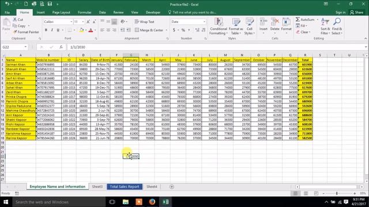This screenshot has width=369, height=207.
Task: Click the Fill Color yellow swatch
Action: [81, 30]
